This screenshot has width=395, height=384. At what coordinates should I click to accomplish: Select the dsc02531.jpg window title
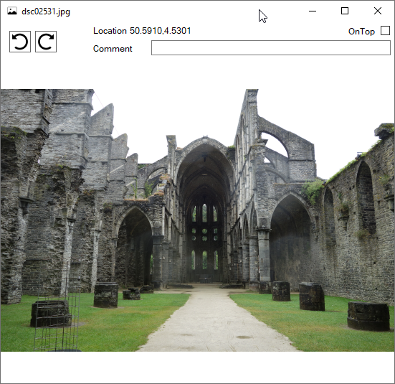point(46,11)
